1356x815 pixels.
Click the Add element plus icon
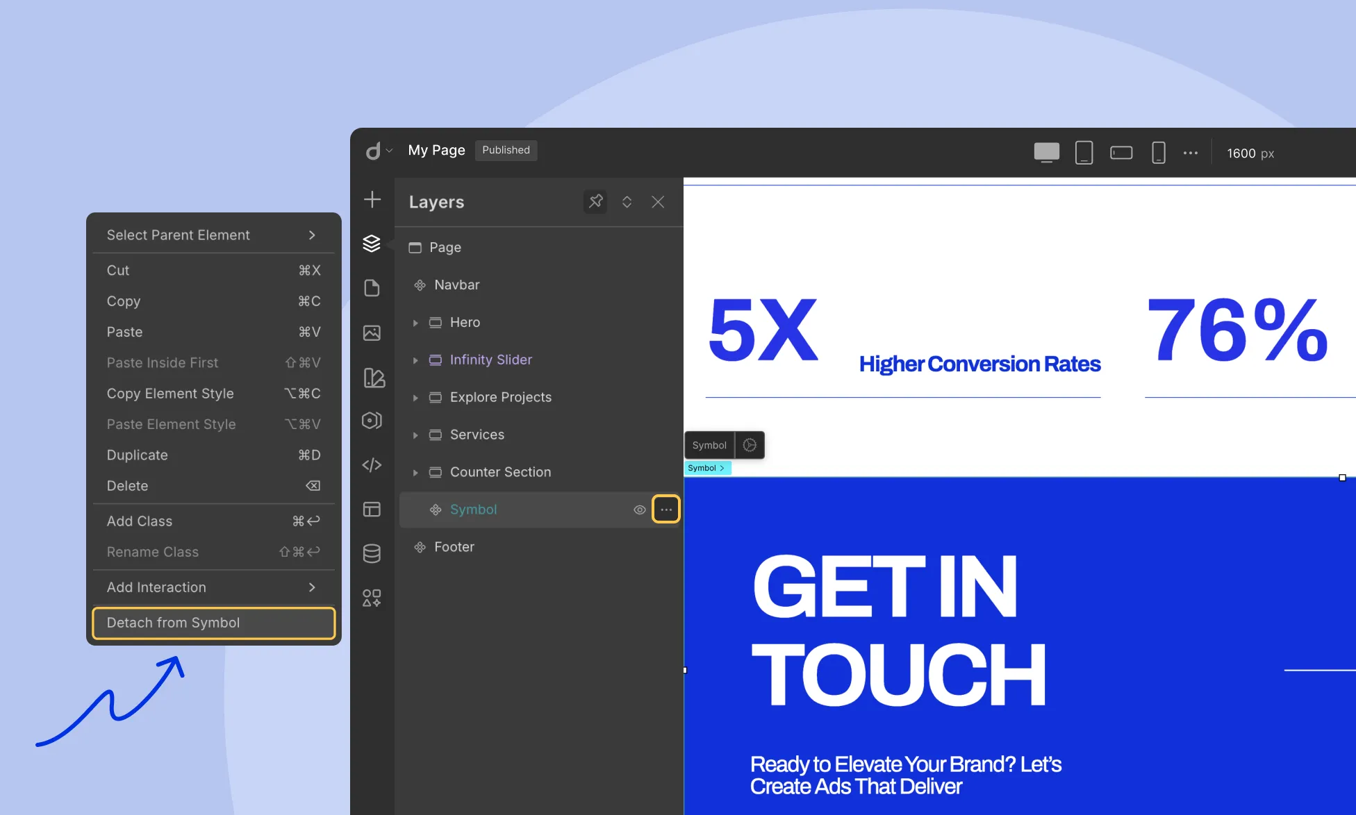372,200
